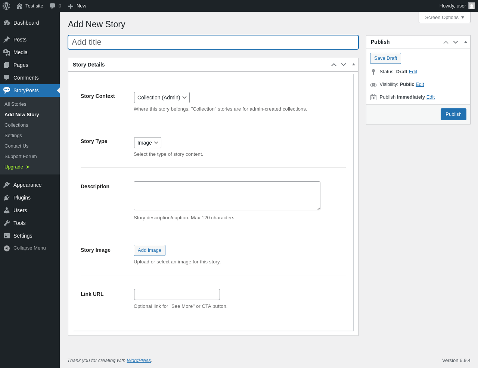Click the Media sidebar icon
478x368 pixels.
7,52
